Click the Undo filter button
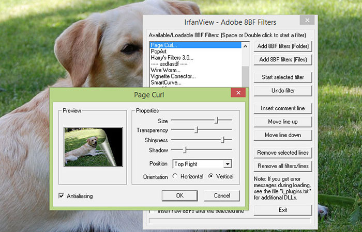 [x=283, y=91]
